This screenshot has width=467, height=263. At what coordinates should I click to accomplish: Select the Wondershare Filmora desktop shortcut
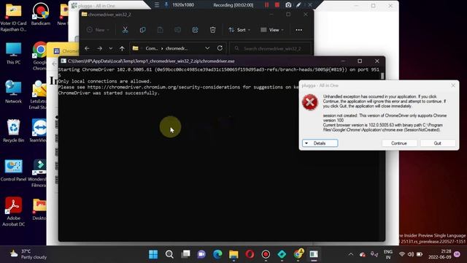point(37,174)
